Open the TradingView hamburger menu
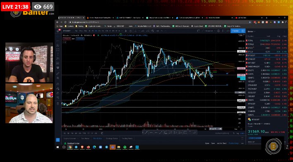The height and width of the screenshot is (162, 293). [58, 31]
